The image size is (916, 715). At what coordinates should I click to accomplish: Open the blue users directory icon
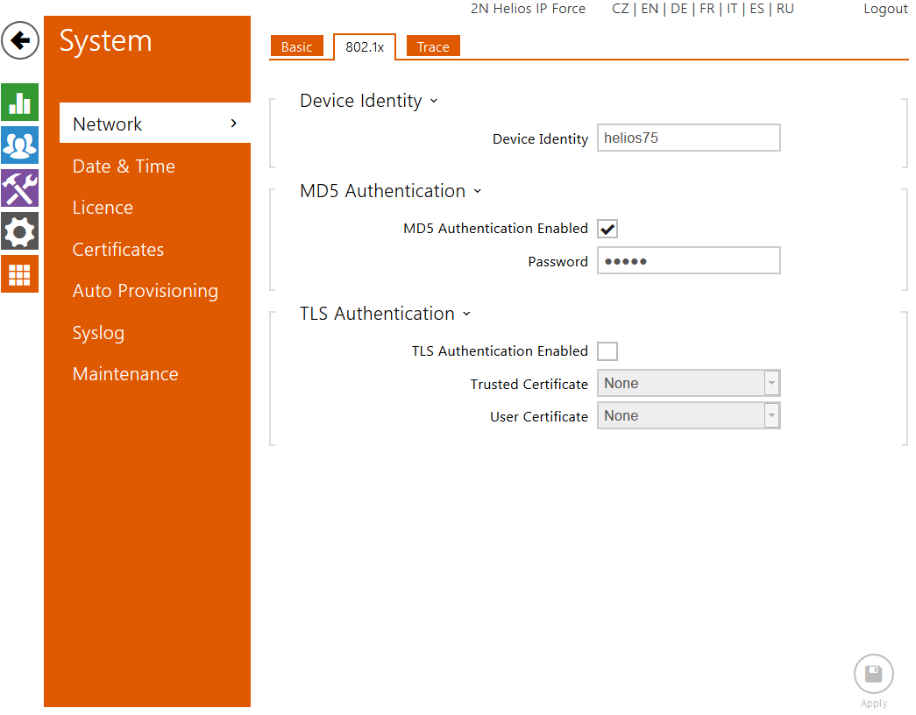19,145
